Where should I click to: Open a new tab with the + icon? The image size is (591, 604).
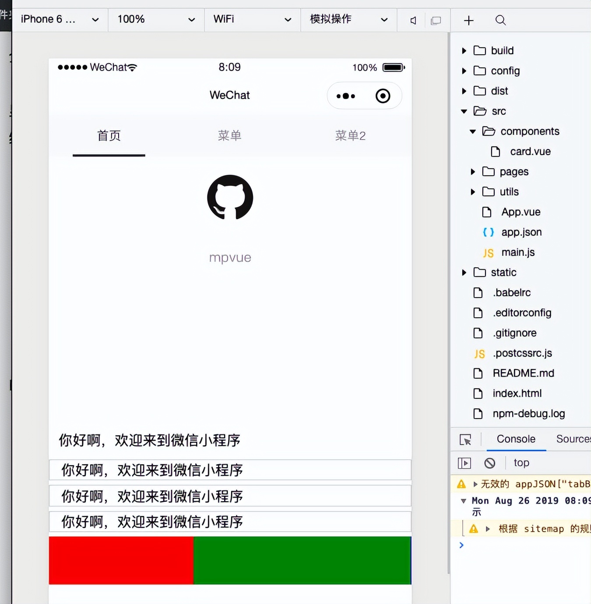(468, 20)
